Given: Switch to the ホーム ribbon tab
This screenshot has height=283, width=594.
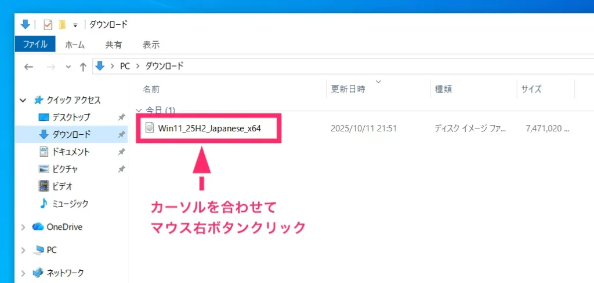Looking at the screenshot, I should point(75,44).
